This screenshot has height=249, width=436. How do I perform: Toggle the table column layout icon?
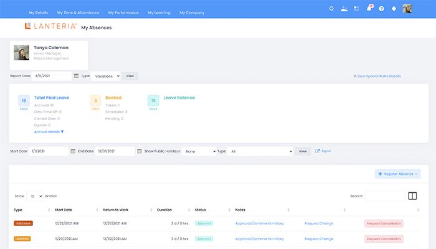coord(412,195)
